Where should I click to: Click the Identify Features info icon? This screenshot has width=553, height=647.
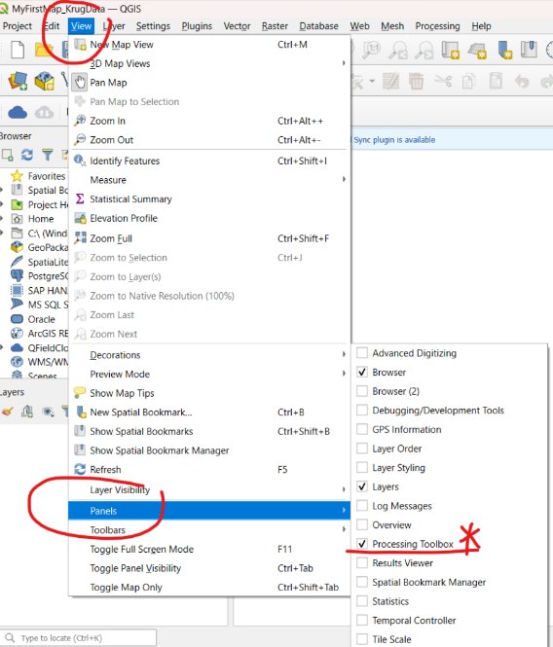80,161
